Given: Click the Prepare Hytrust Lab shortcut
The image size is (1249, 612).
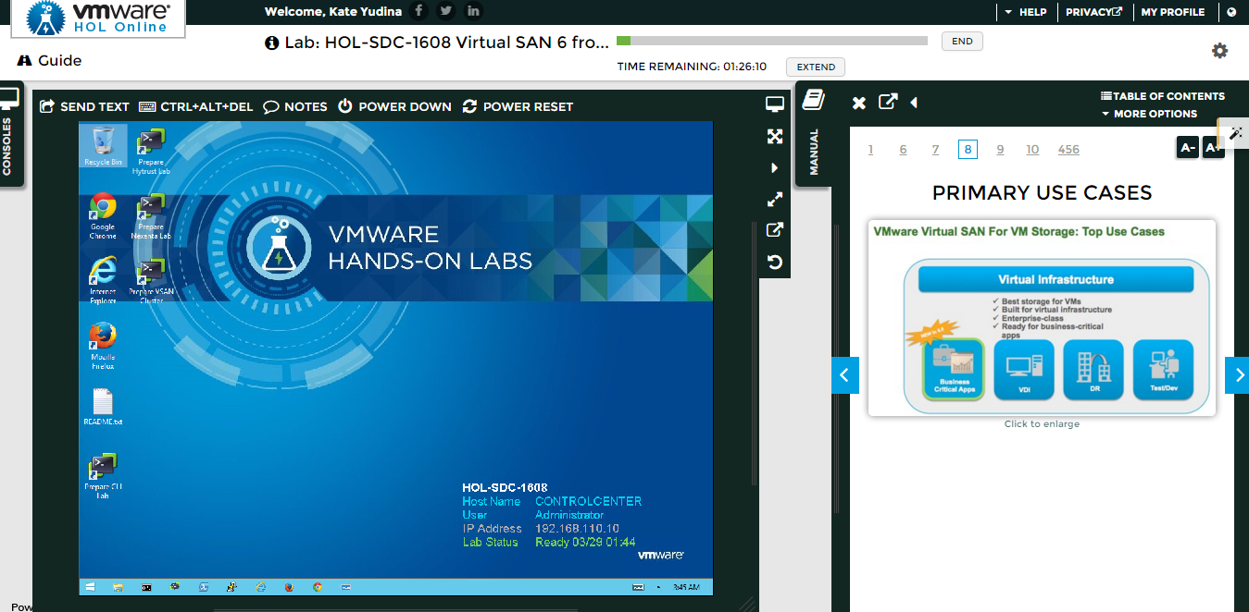Looking at the screenshot, I should [151, 151].
